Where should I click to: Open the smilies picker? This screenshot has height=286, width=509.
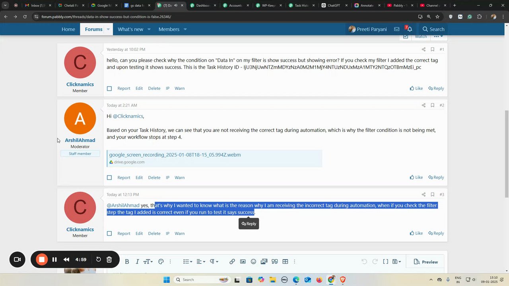[253, 262]
